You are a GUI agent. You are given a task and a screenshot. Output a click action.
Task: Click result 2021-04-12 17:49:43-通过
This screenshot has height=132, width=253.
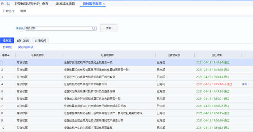[213, 77]
